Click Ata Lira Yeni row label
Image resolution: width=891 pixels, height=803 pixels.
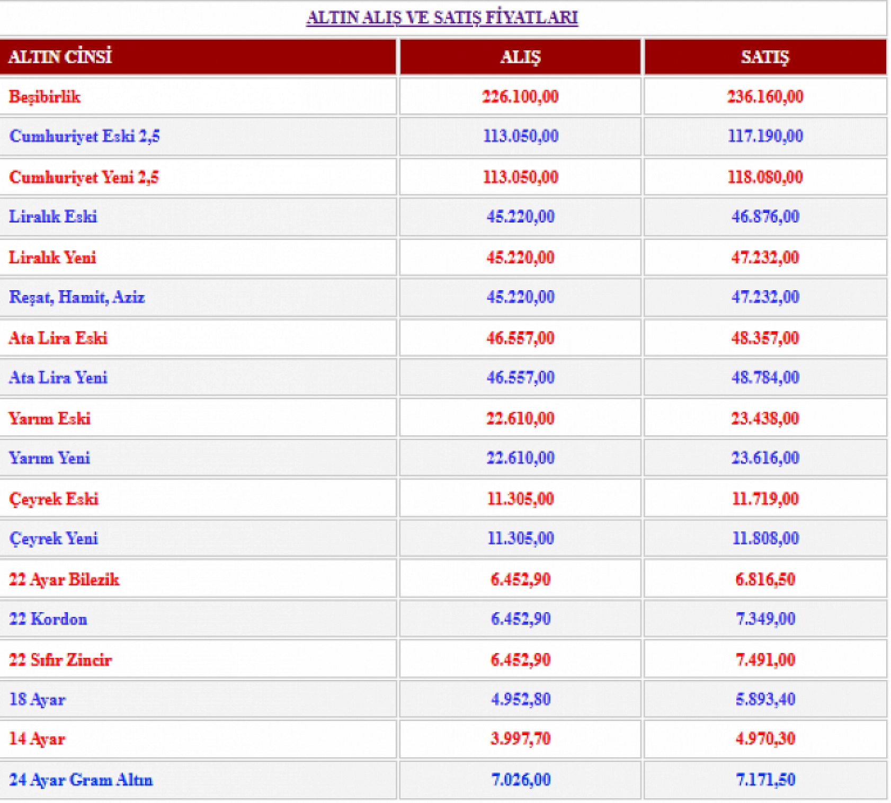coord(58,378)
